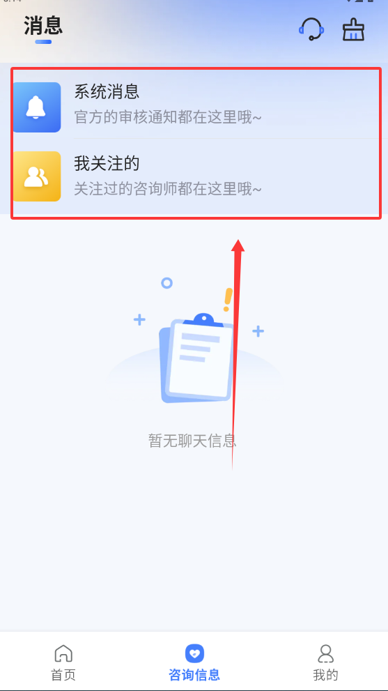
Task: Tap the profile person icon
Action: [x=325, y=653]
